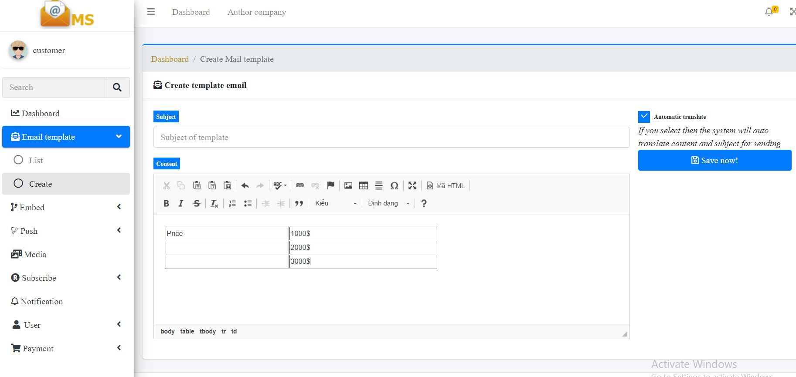Insert a table using the toolbar
This screenshot has width=796, height=377.
(363, 185)
